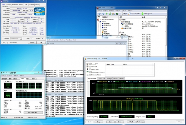186x125 pixels.
Task: Open CPU-Z processor Selection dropdown
Action: click(x=17, y=38)
